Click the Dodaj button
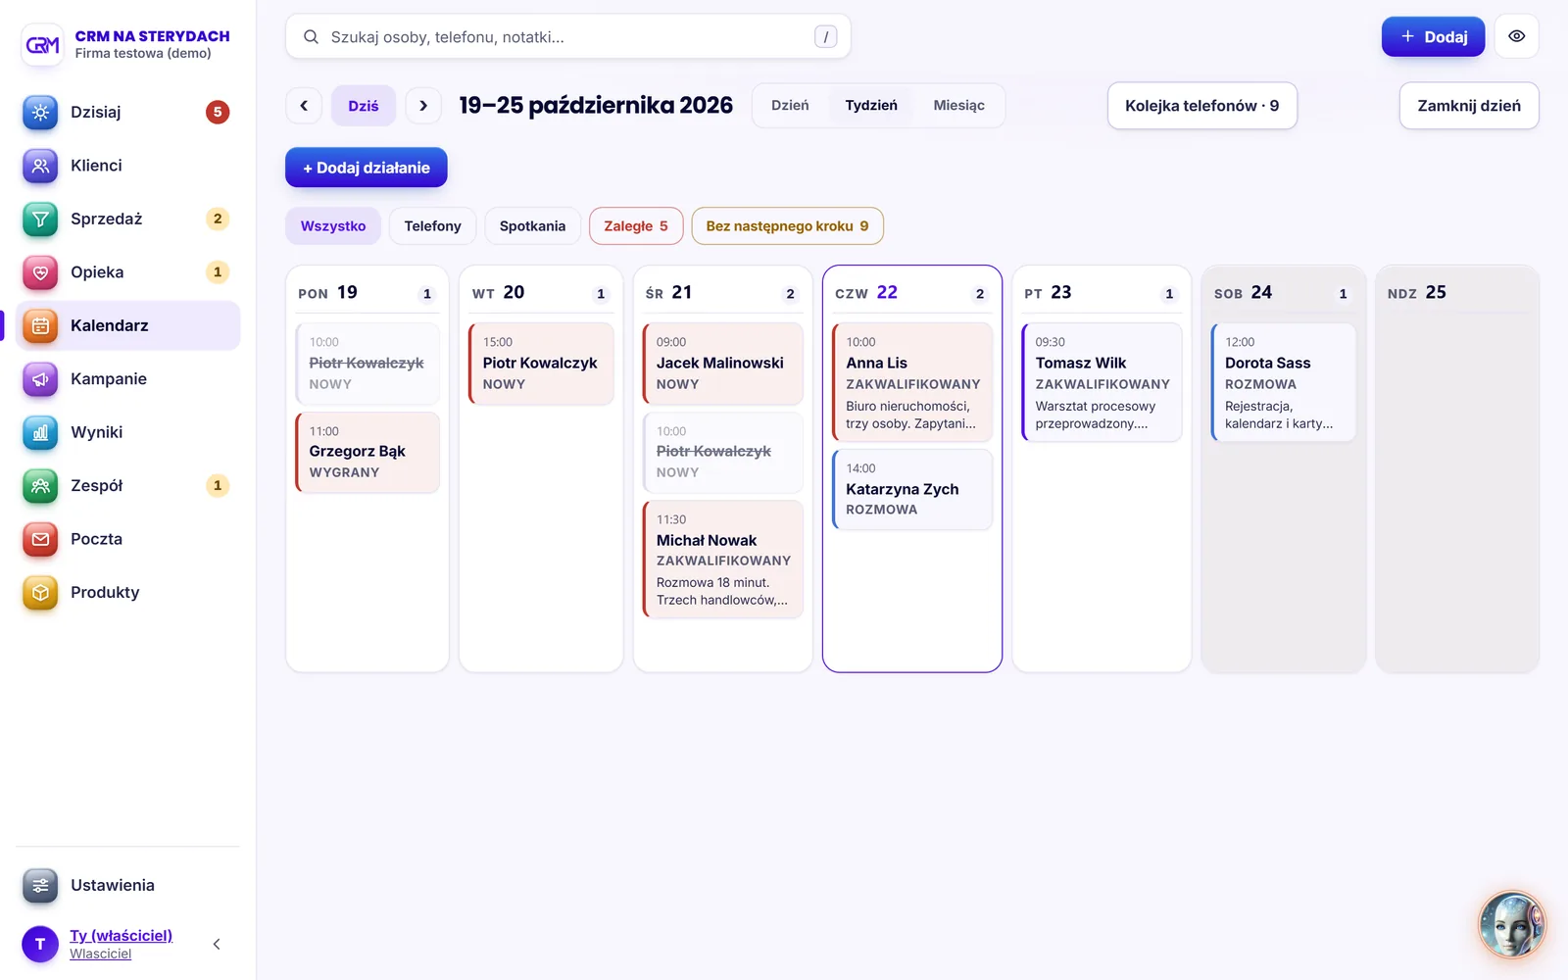 (1433, 36)
